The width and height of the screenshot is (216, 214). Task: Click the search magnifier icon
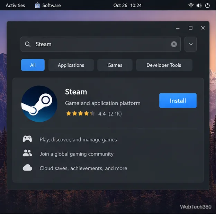(x=28, y=44)
